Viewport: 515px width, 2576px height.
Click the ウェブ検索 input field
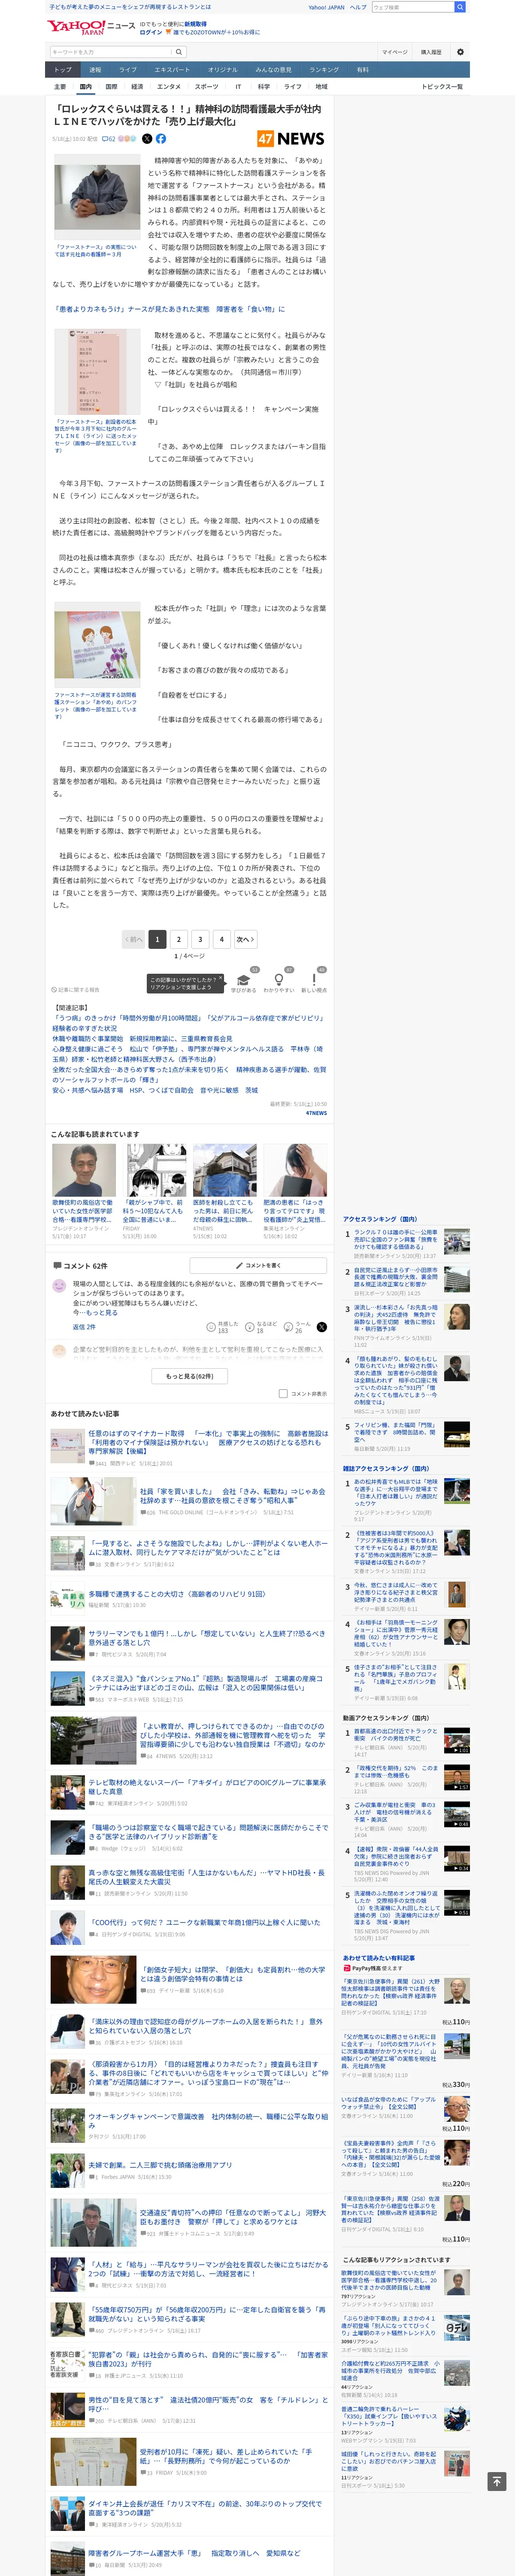pyautogui.click(x=412, y=7)
